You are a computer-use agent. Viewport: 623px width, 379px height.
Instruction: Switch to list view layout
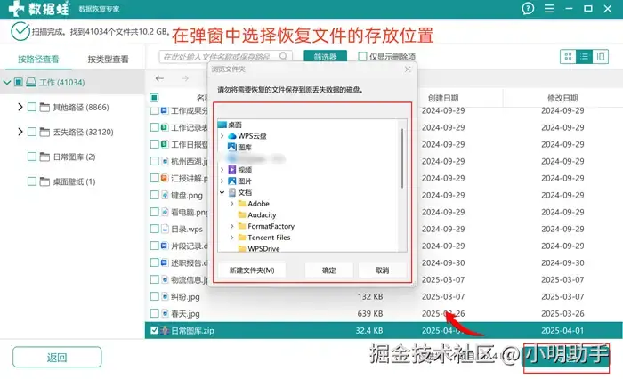[x=584, y=56]
